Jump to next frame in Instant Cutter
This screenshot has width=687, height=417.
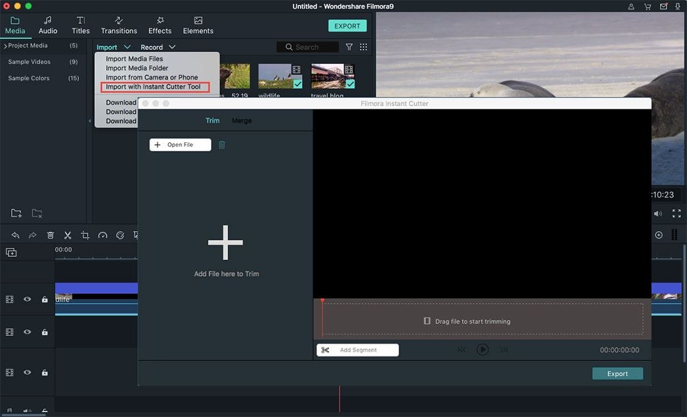(504, 350)
